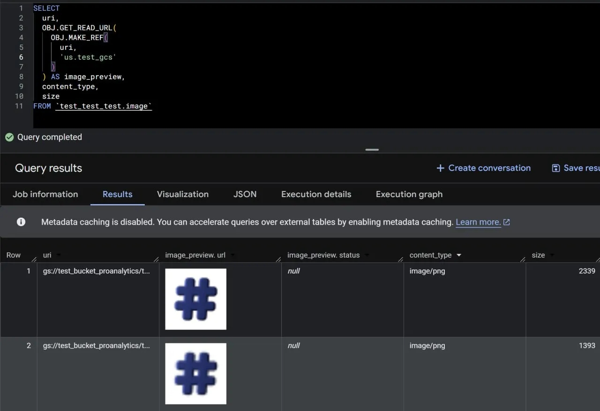Open the content_type column sort dropdown
Image resolution: width=600 pixels, height=411 pixels.
click(x=459, y=255)
